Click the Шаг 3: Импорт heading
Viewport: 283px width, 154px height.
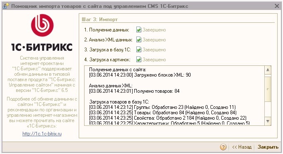(99, 19)
